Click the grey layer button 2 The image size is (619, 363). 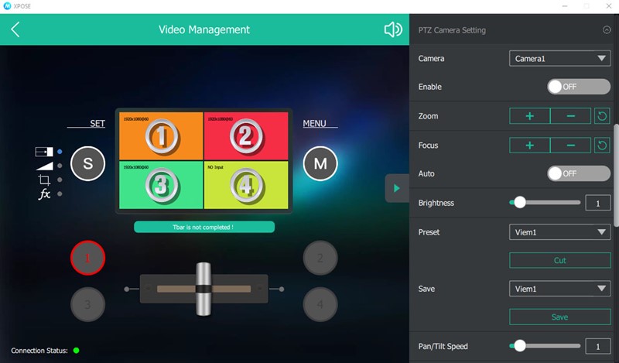coord(320,258)
